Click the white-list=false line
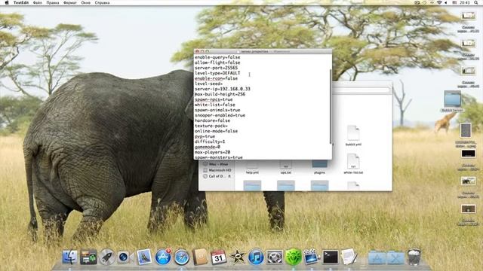The image size is (483, 271). (215, 105)
